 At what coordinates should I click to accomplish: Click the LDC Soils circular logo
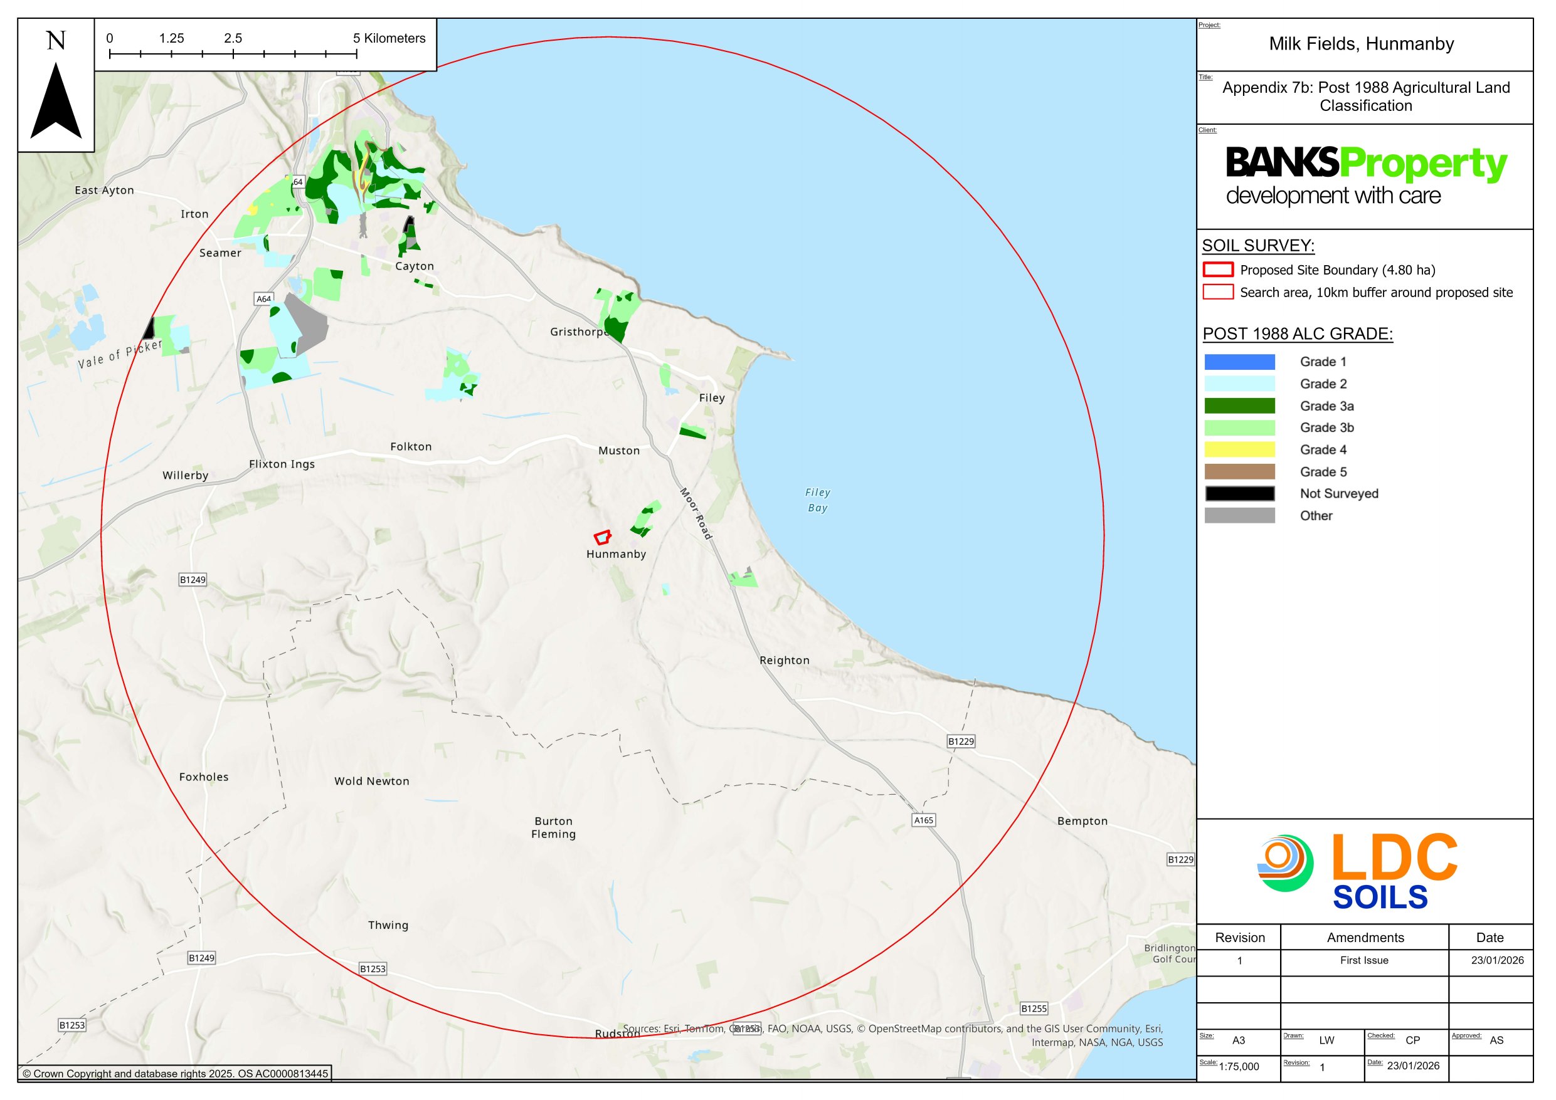point(1285,863)
